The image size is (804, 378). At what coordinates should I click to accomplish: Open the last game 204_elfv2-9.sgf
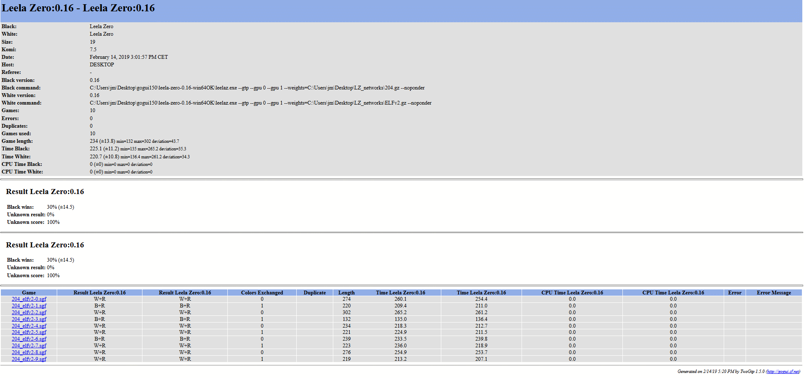coord(29,359)
